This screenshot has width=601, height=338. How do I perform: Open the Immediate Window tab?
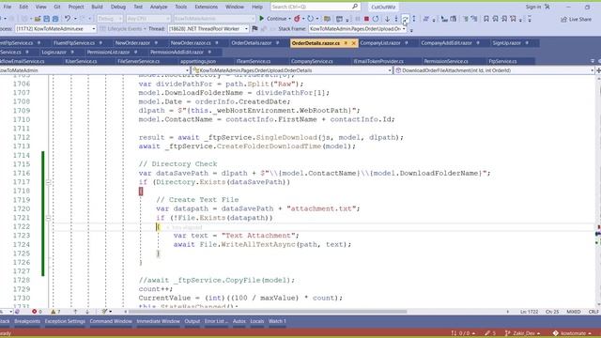(158, 321)
